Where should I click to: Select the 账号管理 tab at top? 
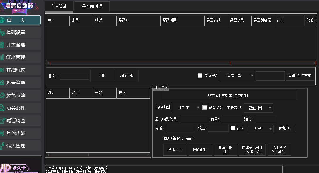point(59,6)
